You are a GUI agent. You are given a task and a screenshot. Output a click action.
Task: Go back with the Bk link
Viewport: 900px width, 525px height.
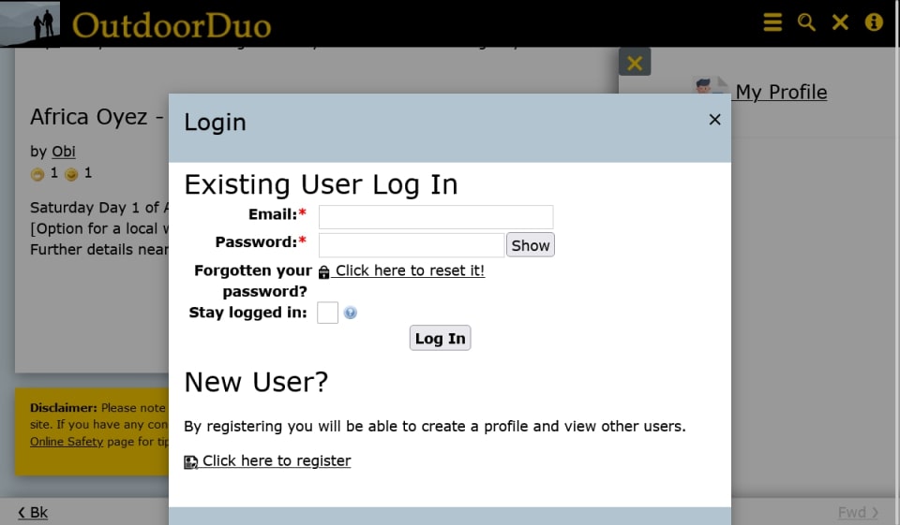coord(33,513)
